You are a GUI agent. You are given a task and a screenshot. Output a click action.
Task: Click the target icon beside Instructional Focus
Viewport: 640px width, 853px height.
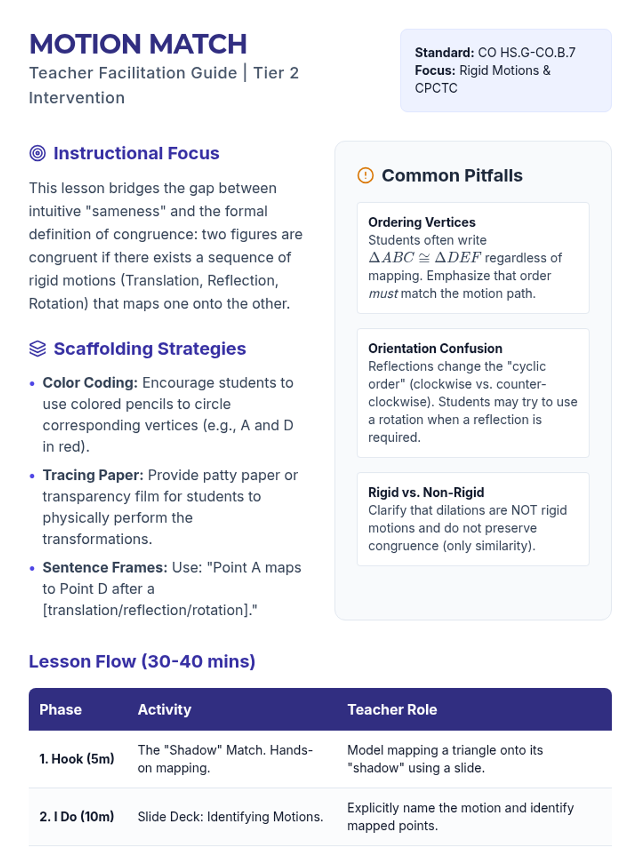tap(37, 154)
